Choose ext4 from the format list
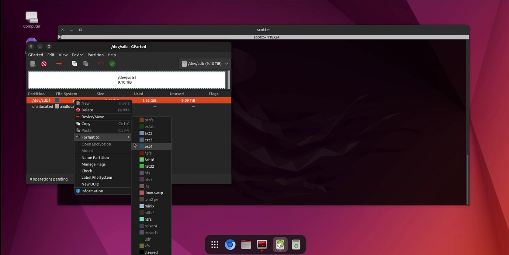This screenshot has height=255, width=509. tap(148, 147)
